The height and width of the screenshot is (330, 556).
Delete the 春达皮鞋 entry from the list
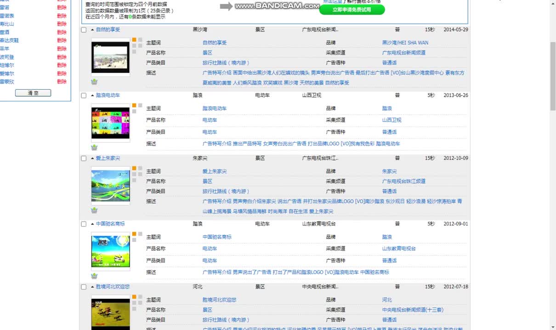pos(62,41)
